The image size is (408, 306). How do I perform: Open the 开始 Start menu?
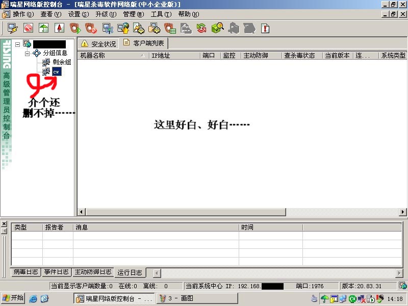coord(13,298)
